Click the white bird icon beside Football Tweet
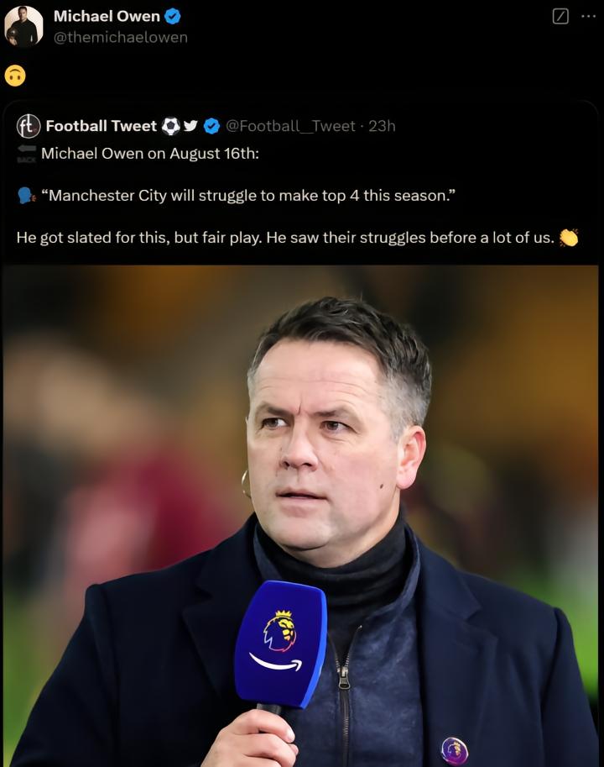The image size is (604, 767). pyautogui.click(x=190, y=126)
